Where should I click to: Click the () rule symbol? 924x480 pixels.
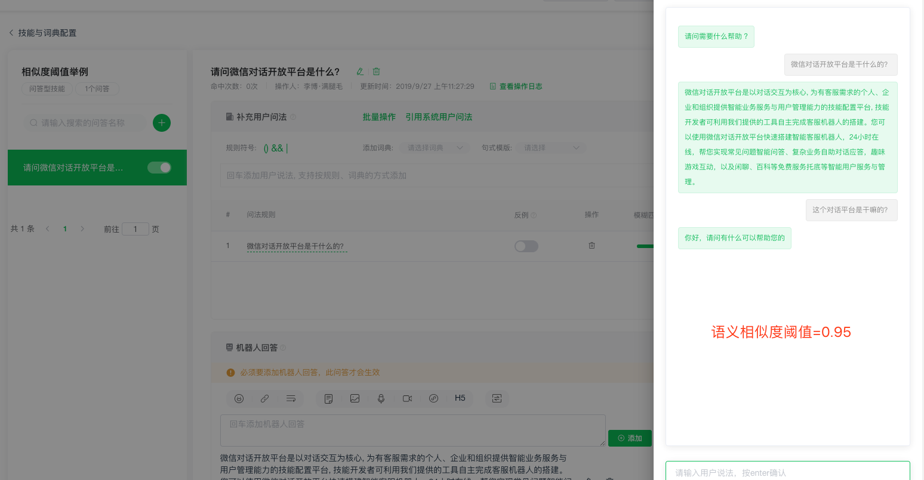(x=266, y=148)
